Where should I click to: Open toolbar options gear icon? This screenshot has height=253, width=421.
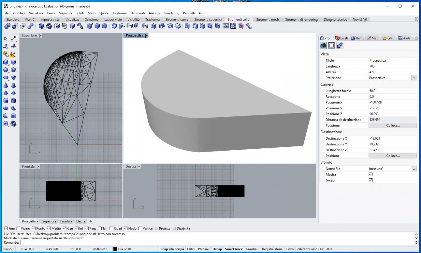[417, 19]
